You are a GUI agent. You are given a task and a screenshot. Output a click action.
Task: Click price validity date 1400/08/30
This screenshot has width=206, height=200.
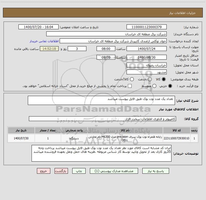click(147, 57)
